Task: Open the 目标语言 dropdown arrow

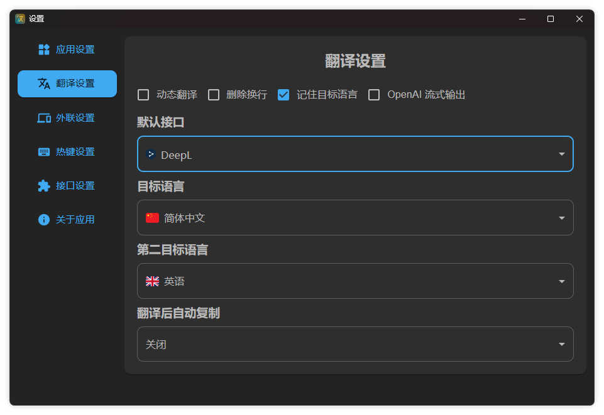Action: [x=561, y=218]
